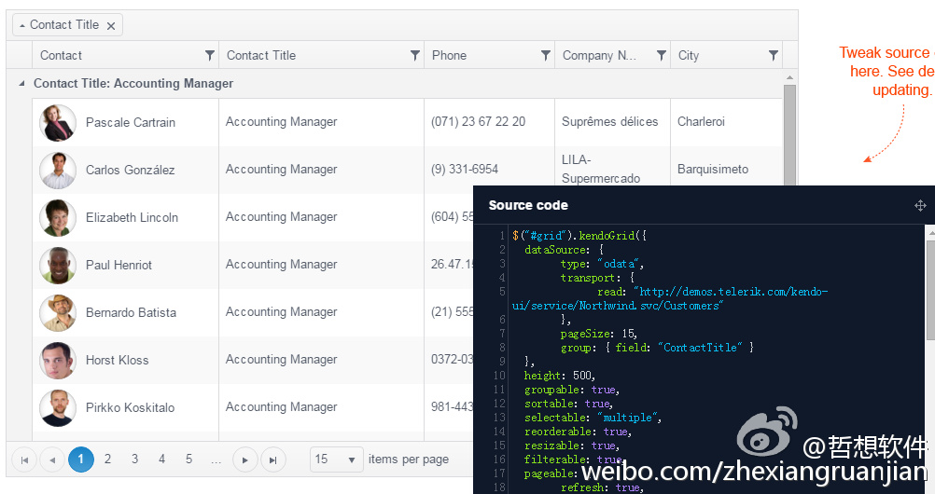Go to previous page of grid
Screen dimensions: 935x494
click(x=52, y=460)
